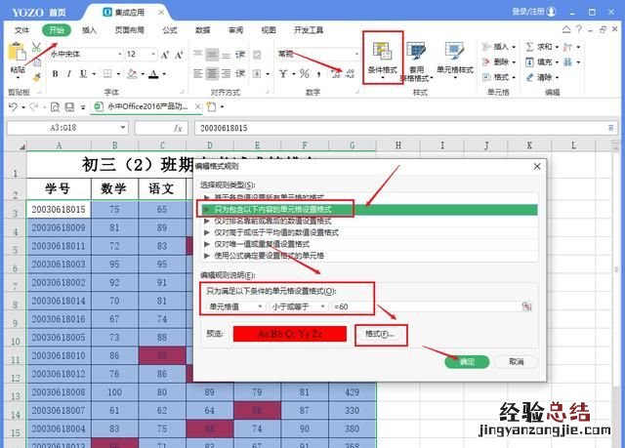Click the fill color bucket icon
The width and height of the screenshot is (625, 448).
pos(132,73)
